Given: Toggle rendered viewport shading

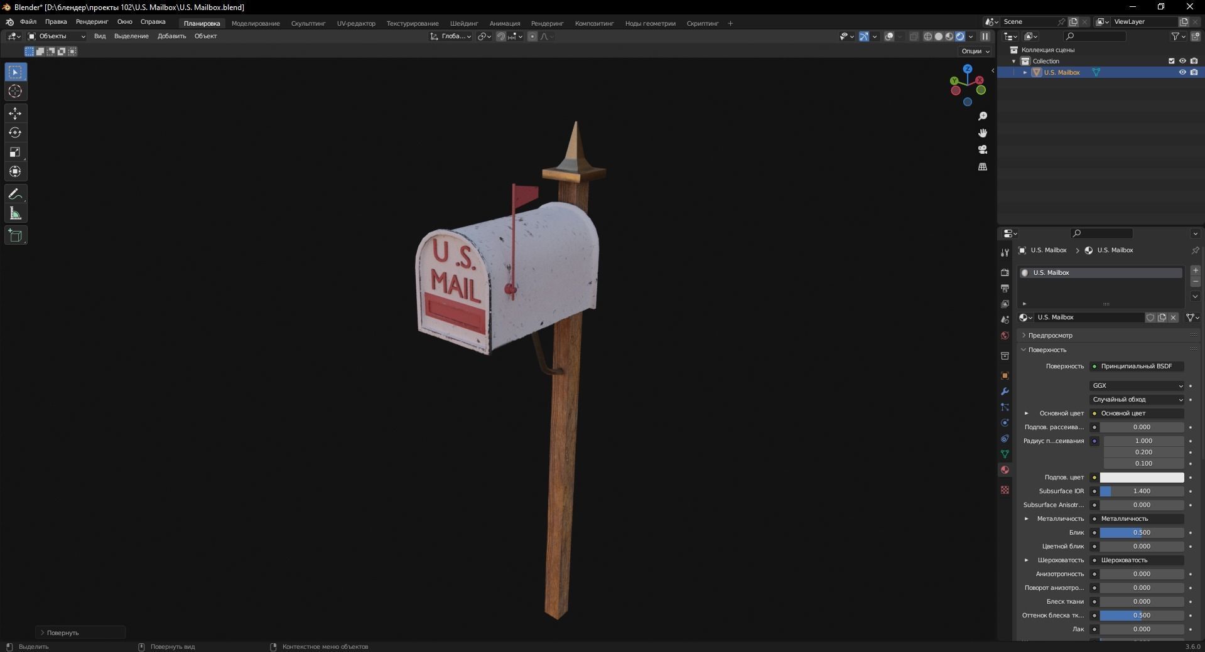Looking at the screenshot, I should click(960, 36).
